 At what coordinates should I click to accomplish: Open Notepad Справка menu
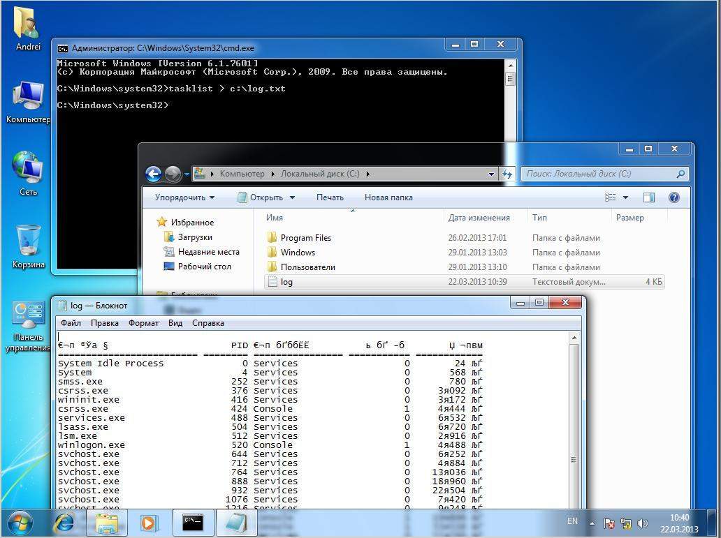[x=207, y=323]
